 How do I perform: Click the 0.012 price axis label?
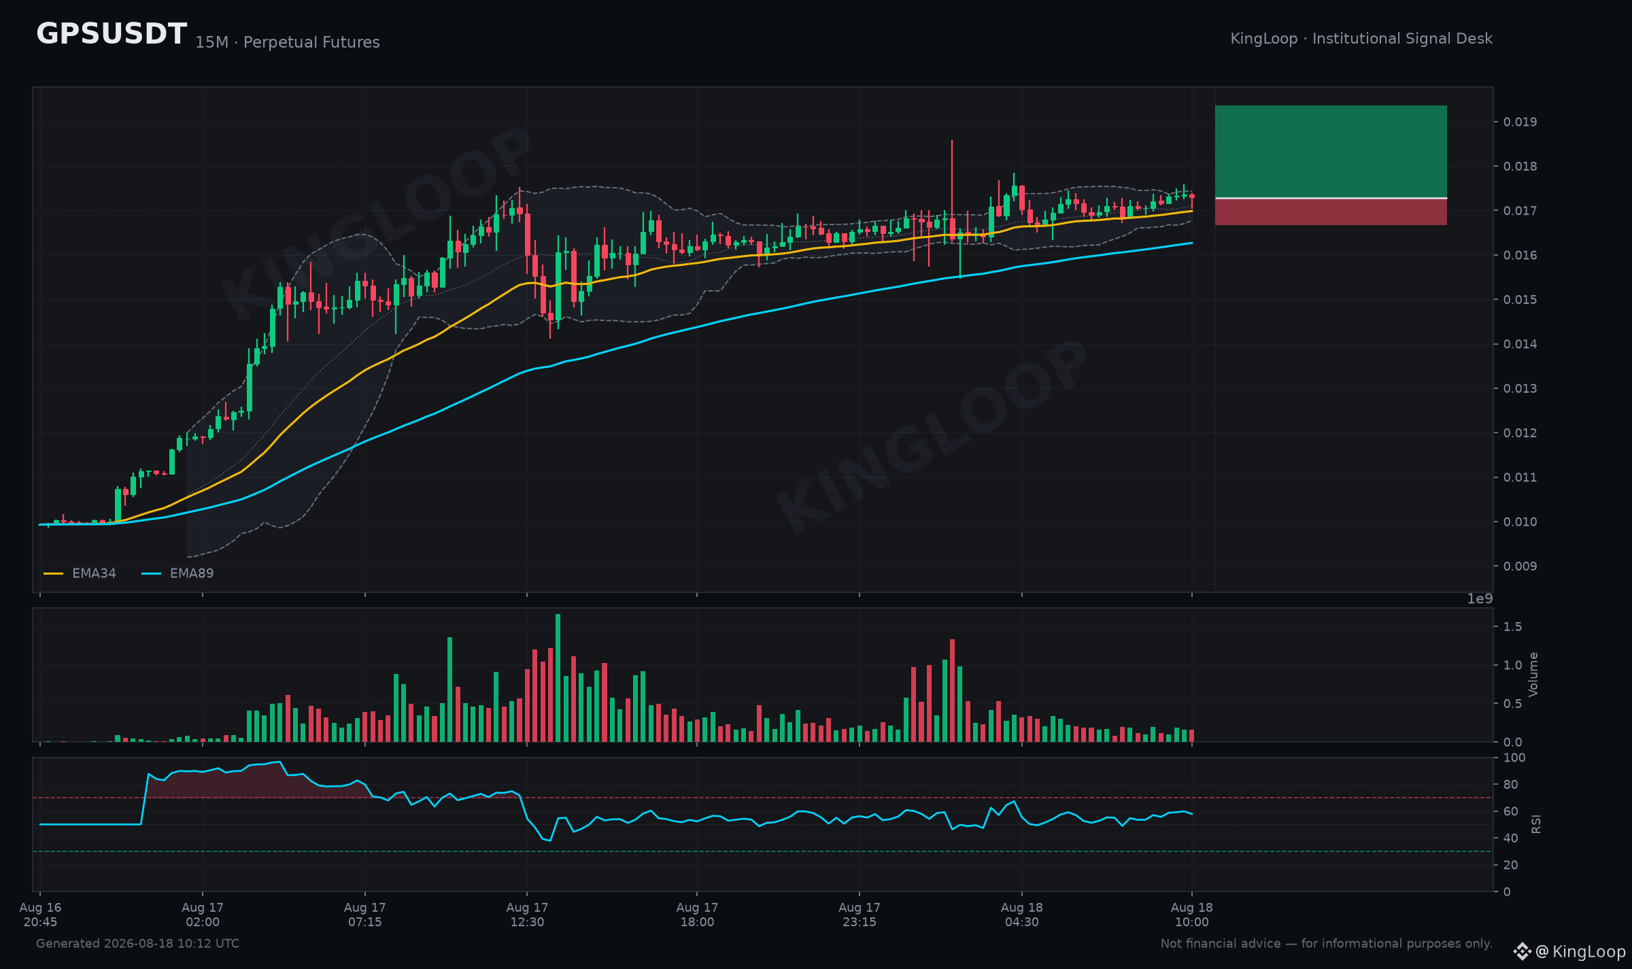coord(1520,432)
